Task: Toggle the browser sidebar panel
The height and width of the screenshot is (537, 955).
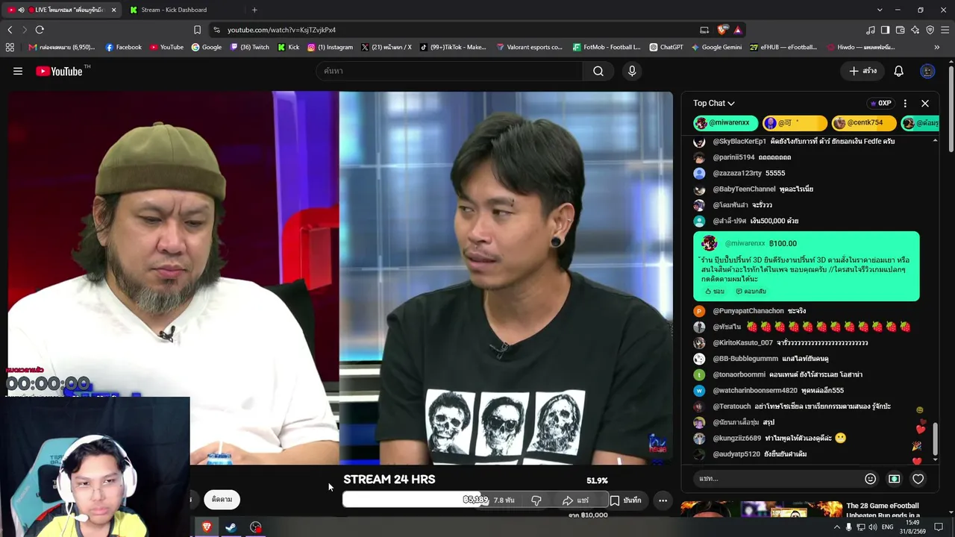Action: tap(885, 30)
